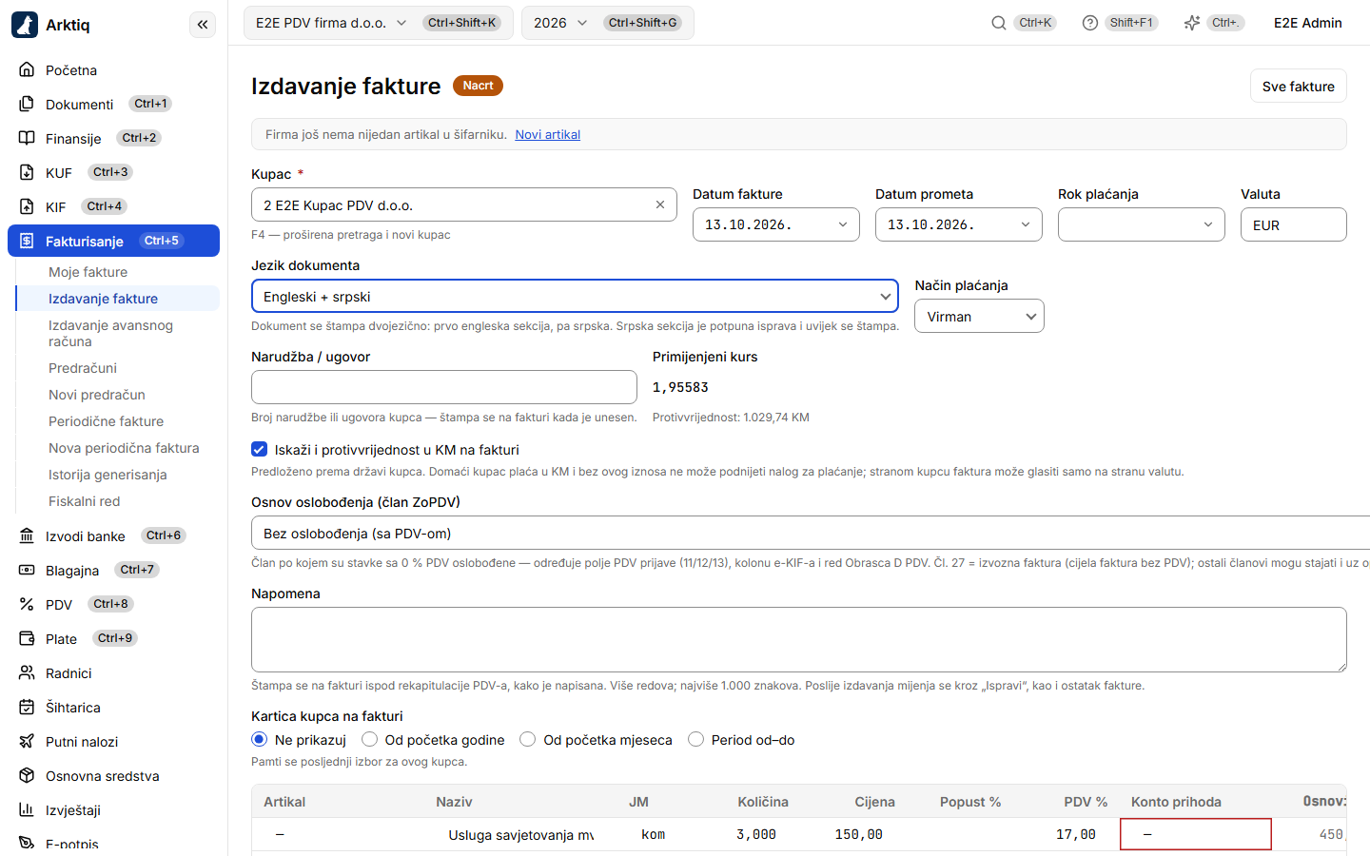Open help question-mark icon
The width and height of the screenshot is (1370, 856).
point(1090,23)
